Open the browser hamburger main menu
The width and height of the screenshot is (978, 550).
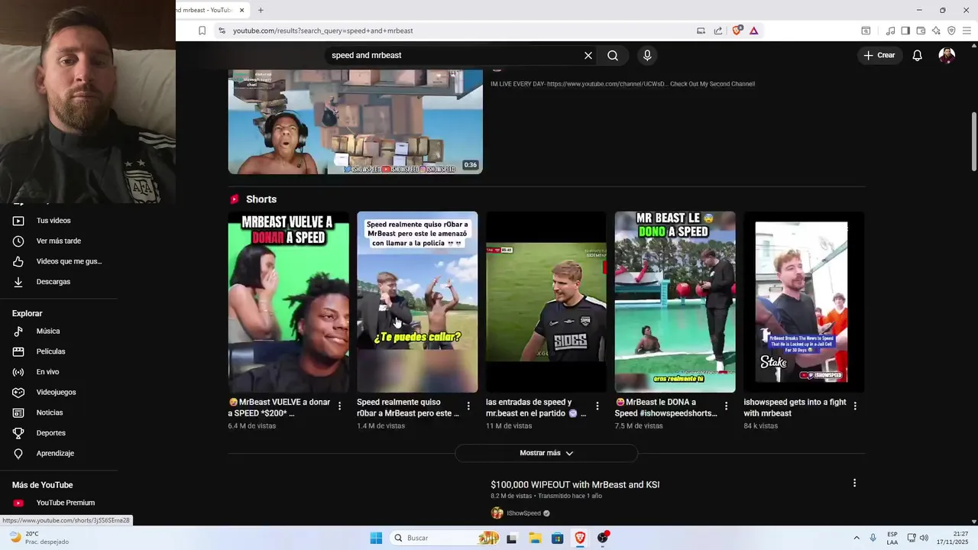click(x=967, y=31)
